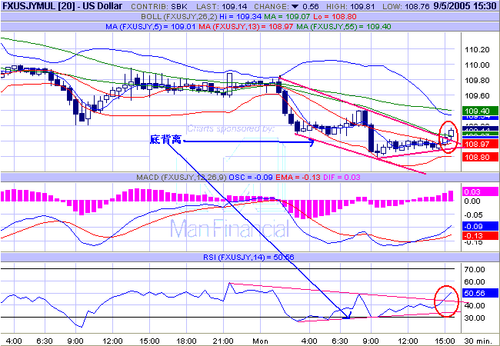
Task: Click the FXUSJYMUL [20] - US Dollar title
Action: point(62,5)
